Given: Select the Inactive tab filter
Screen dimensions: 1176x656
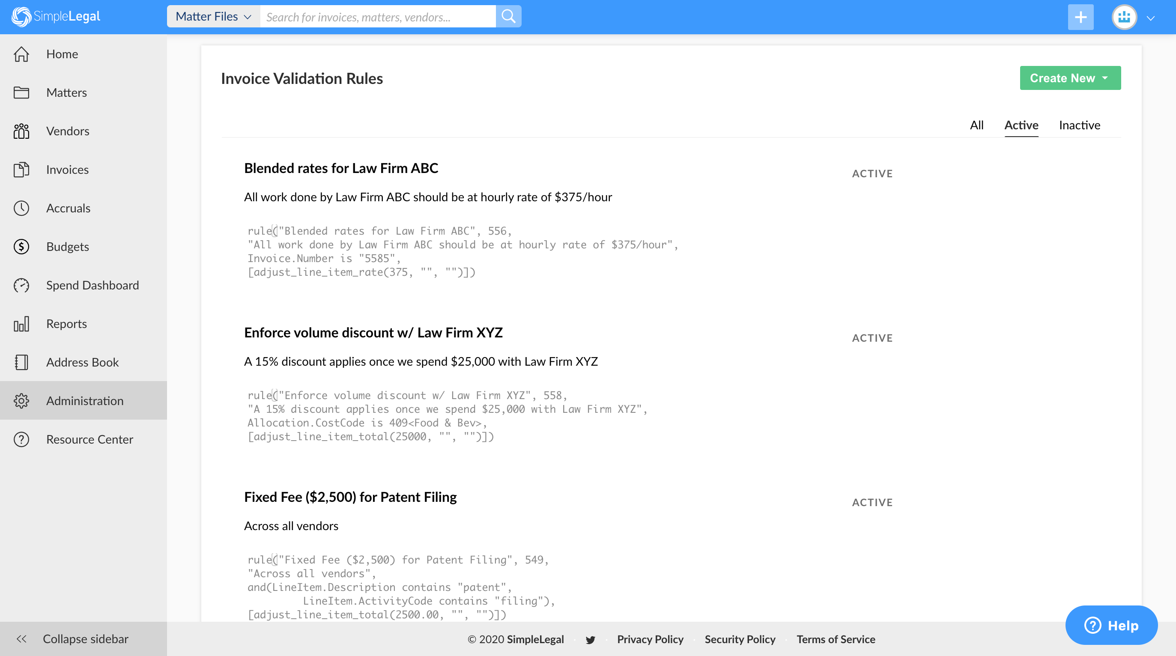Looking at the screenshot, I should (1079, 125).
